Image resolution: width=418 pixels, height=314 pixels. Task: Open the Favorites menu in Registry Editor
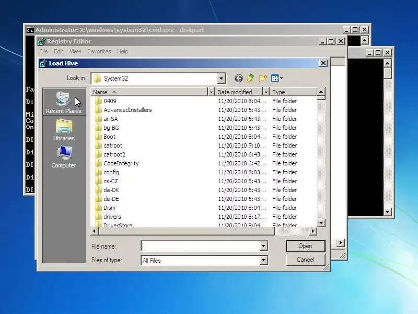coord(99,51)
